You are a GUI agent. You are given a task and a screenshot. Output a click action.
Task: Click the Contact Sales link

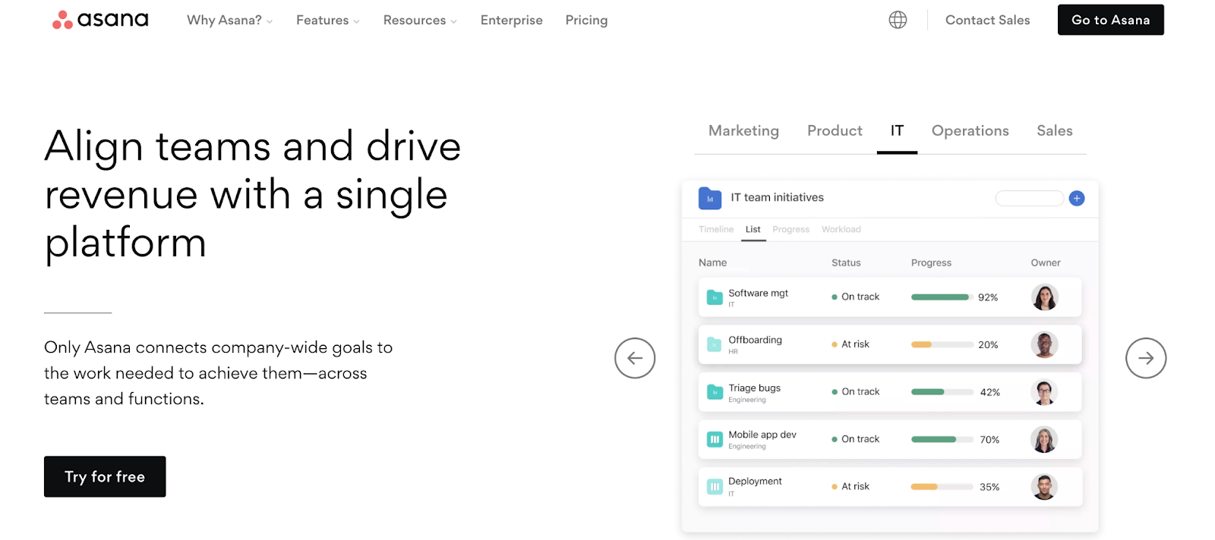[x=987, y=20]
